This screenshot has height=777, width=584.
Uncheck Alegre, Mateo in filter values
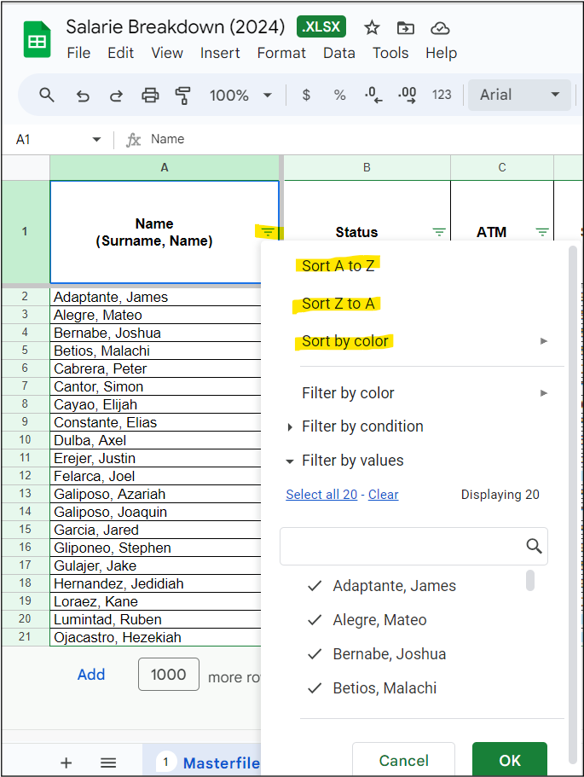click(x=315, y=620)
